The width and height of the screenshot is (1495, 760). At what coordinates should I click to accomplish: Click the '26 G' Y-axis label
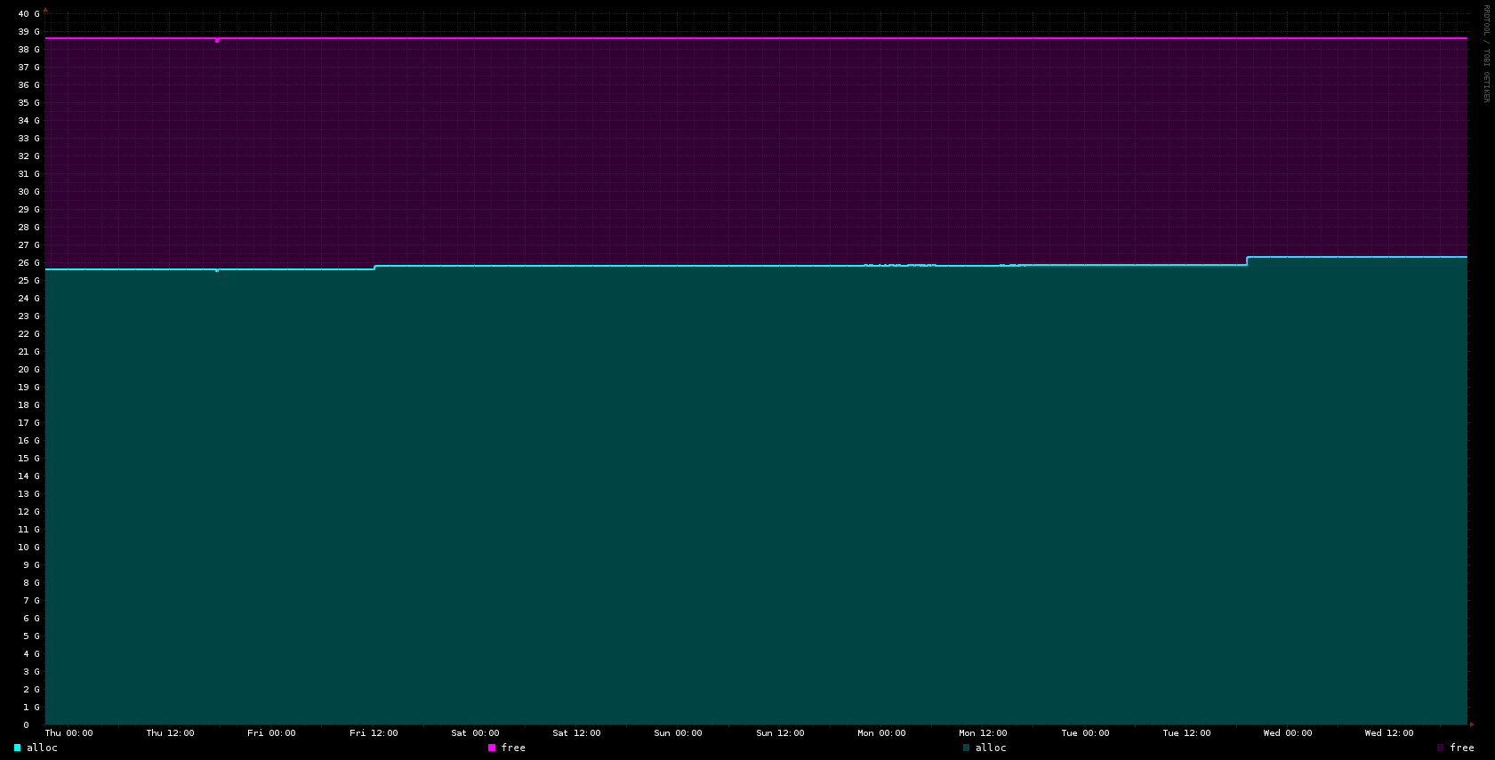click(28, 263)
